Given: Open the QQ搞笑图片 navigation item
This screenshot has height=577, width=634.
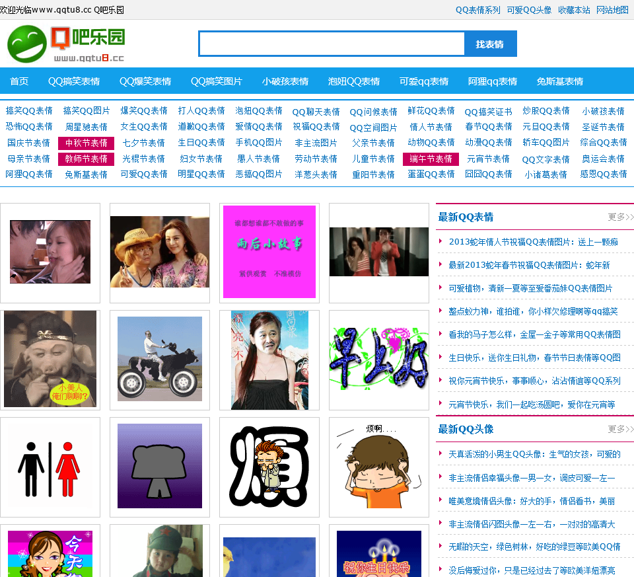Looking at the screenshot, I should click(217, 81).
